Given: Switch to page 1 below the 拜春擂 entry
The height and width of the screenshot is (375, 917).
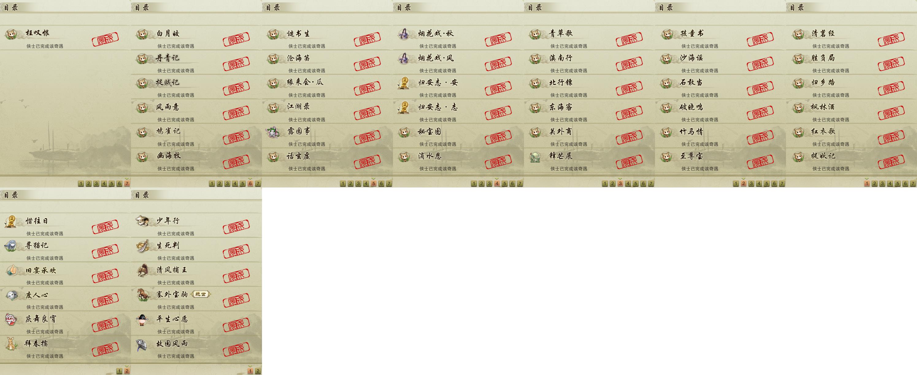Looking at the screenshot, I should [119, 371].
